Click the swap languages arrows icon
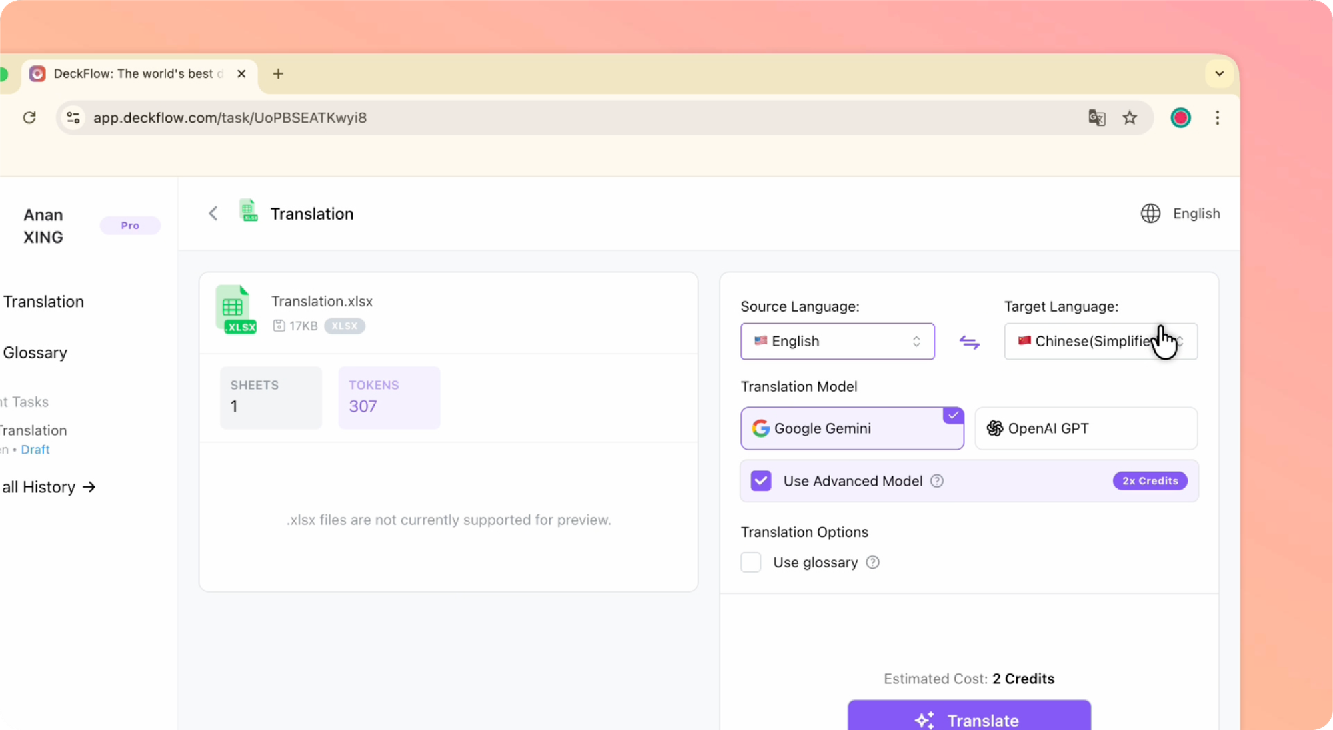Viewport: 1333px width, 730px height. [969, 342]
